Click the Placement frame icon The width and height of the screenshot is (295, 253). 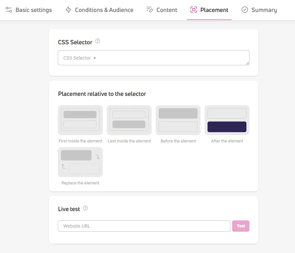(x=194, y=10)
